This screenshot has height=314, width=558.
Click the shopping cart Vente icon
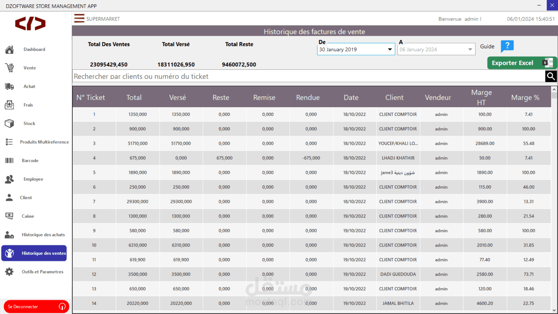point(9,68)
